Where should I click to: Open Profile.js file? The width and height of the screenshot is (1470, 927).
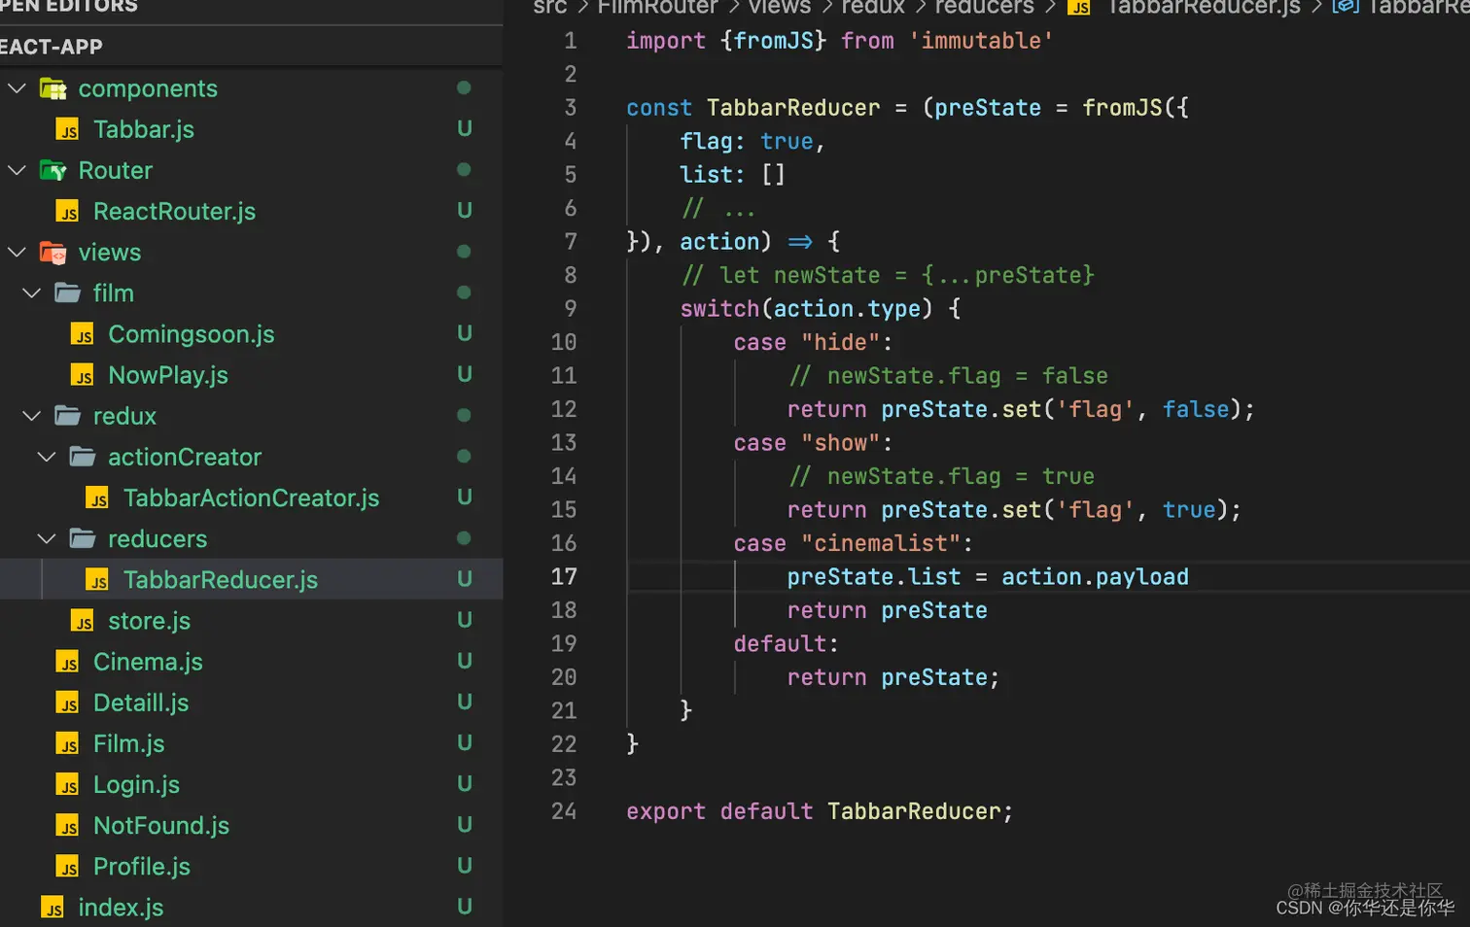142,866
